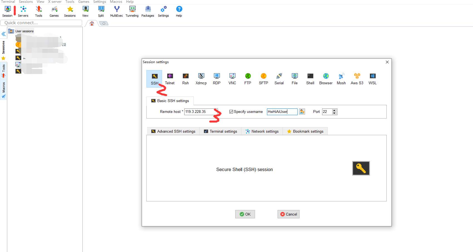Select the WSL session type

tap(372, 79)
